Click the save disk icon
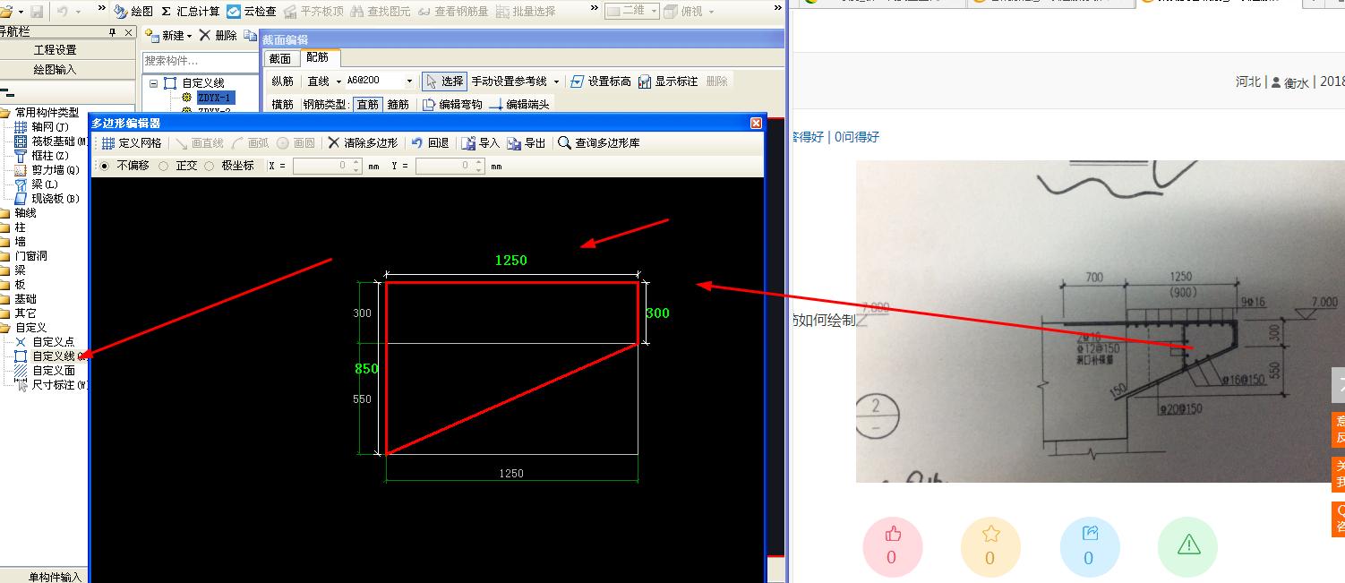The height and width of the screenshot is (583, 1345). coord(37,11)
